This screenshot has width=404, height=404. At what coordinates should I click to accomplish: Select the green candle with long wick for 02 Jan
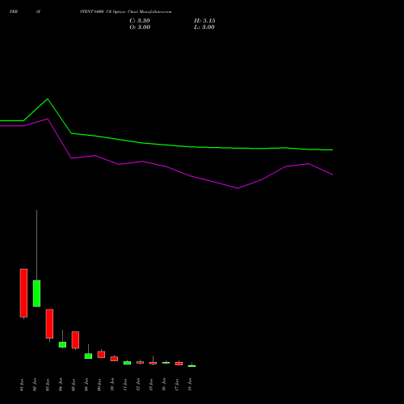point(36,293)
